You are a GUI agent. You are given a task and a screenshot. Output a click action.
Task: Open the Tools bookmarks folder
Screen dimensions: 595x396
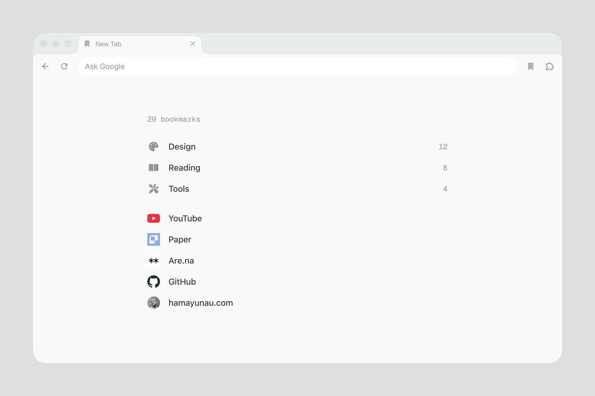297,189
